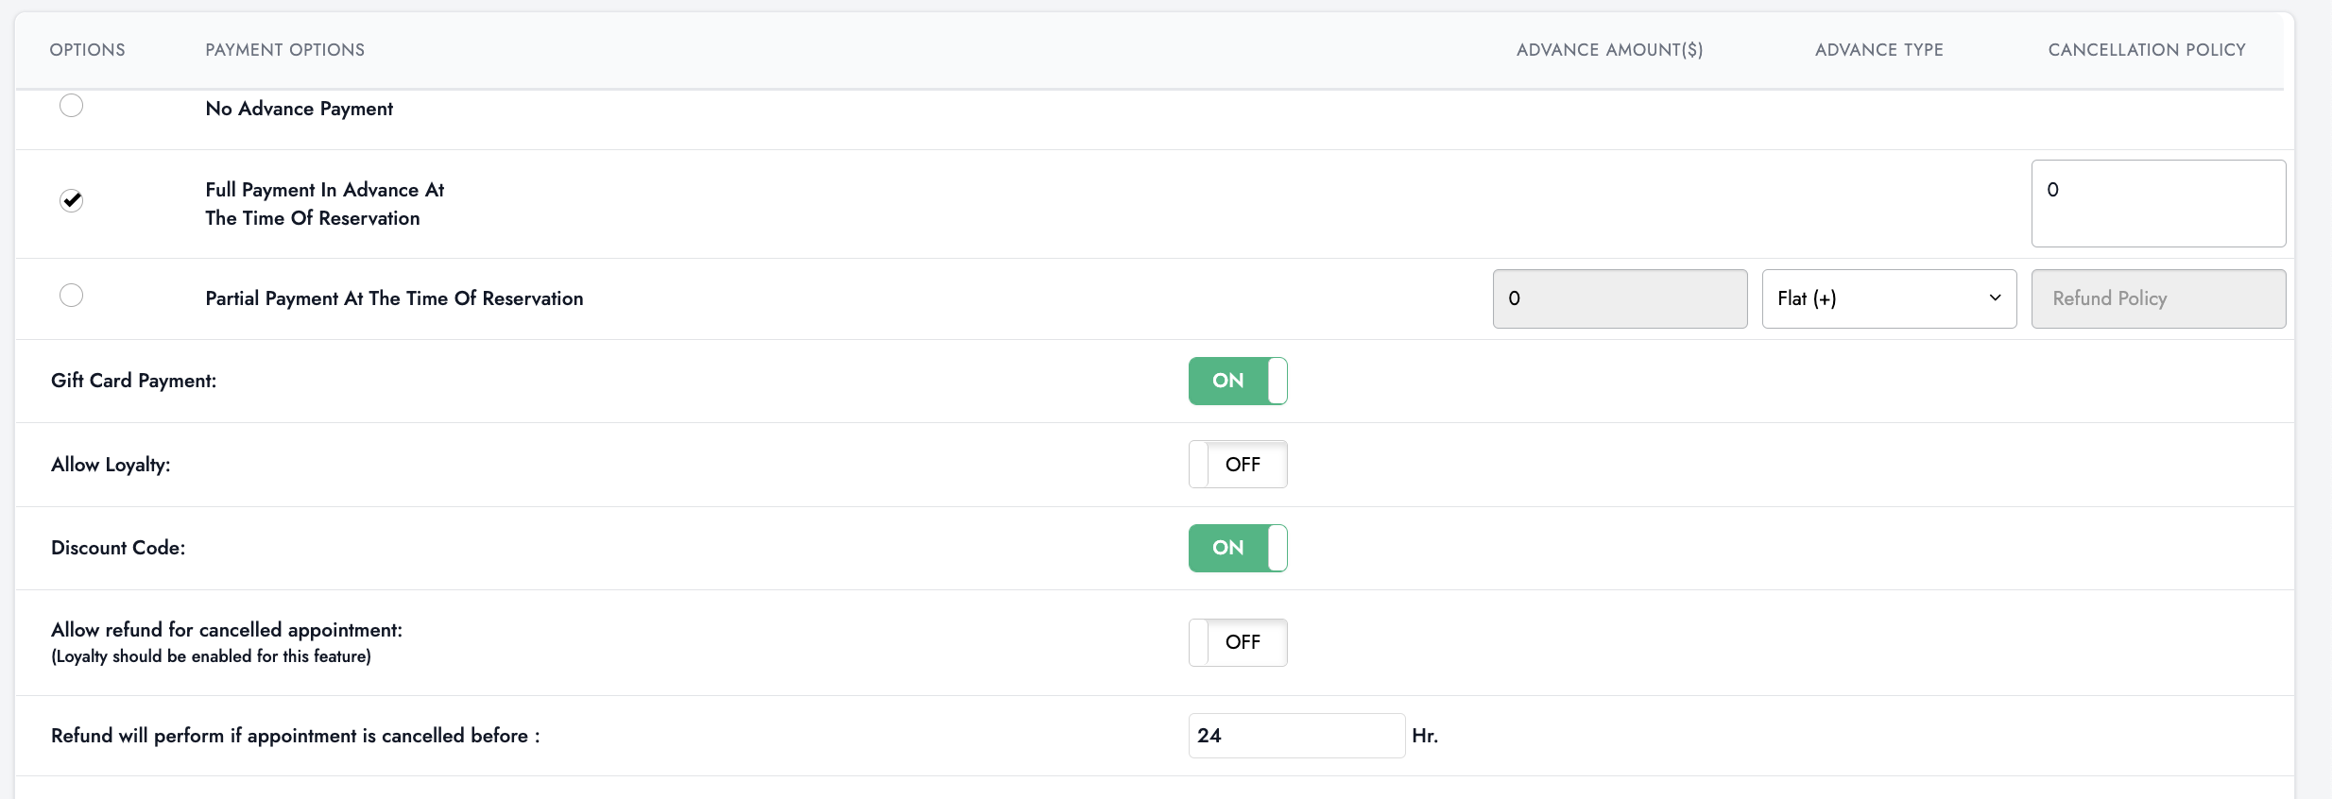
Task: Click the Full Payment In Advance label text
Action: click(x=324, y=204)
